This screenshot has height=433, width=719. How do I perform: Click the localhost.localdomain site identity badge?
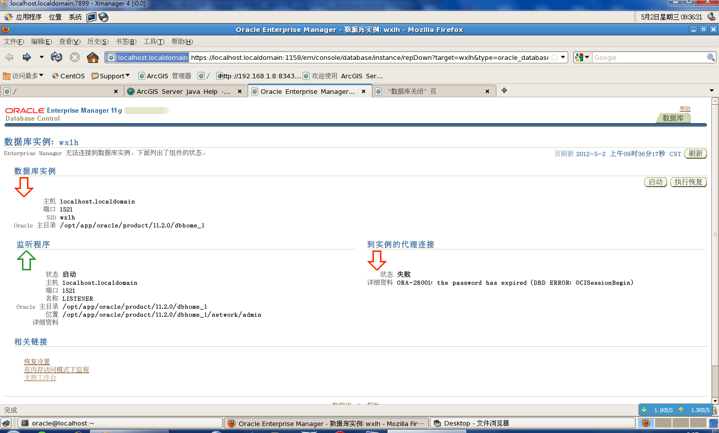point(147,57)
